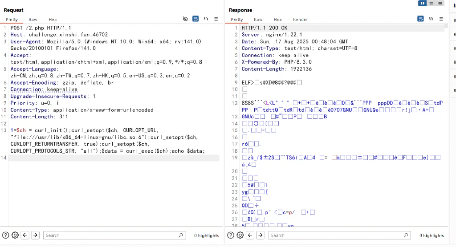The width and height of the screenshot is (456, 247).
Task: Click empty line 14 in Request editor
Action: click(114, 158)
